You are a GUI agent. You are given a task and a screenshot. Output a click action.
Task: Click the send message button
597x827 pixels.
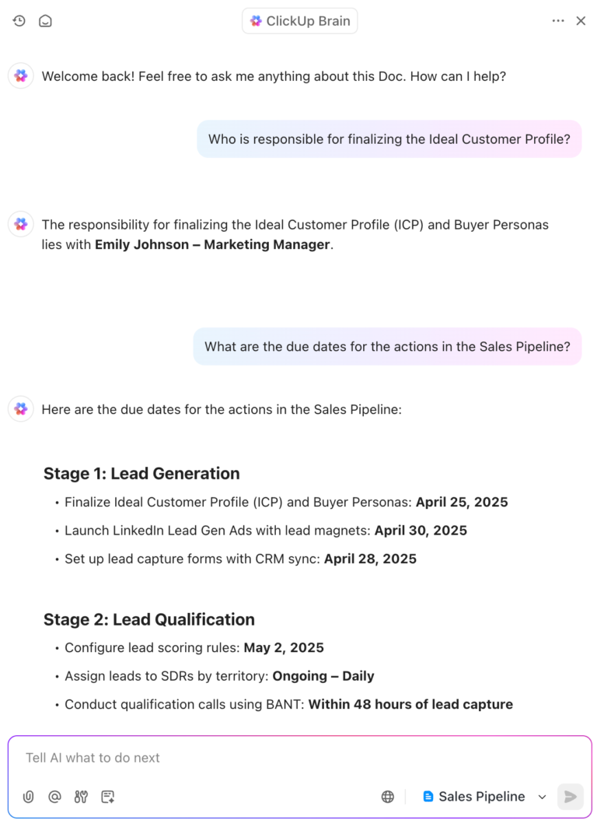(570, 797)
